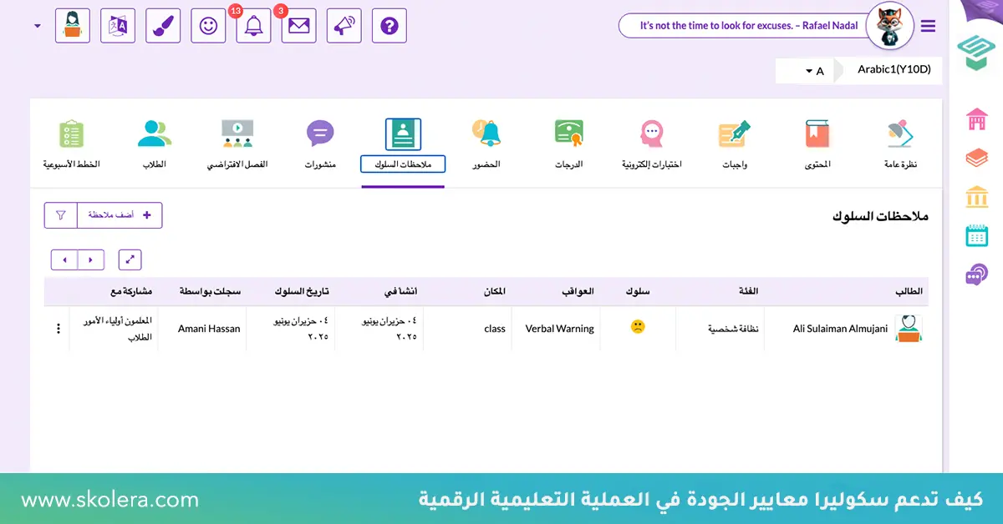Switch to the واجبات tab
This screenshot has width=1003, height=524.
click(x=735, y=144)
